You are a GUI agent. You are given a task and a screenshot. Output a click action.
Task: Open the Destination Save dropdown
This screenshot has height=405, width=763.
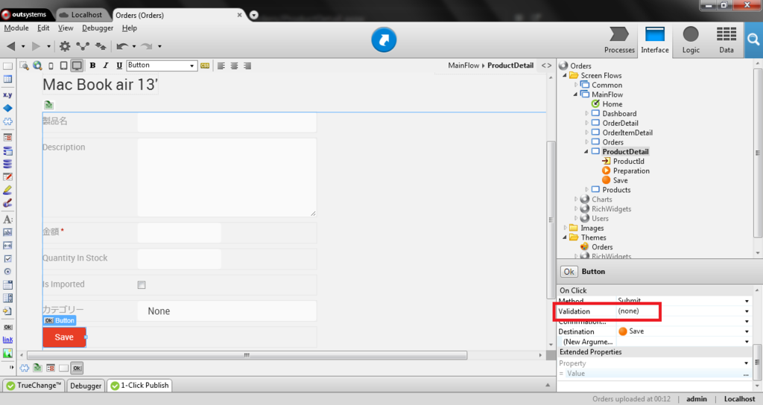tap(747, 331)
